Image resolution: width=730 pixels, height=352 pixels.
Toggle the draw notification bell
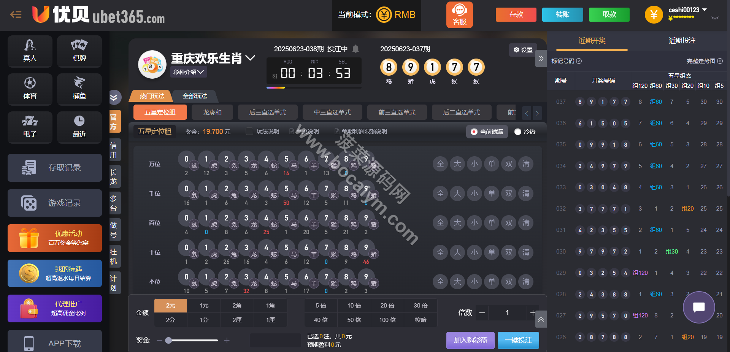pyautogui.click(x=355, y=49)
